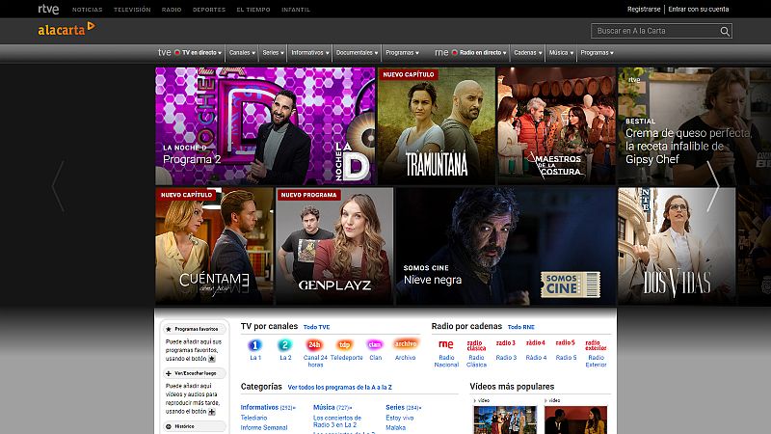Open the alacarta home logo

pyautogui.click(x=66, y=29)
